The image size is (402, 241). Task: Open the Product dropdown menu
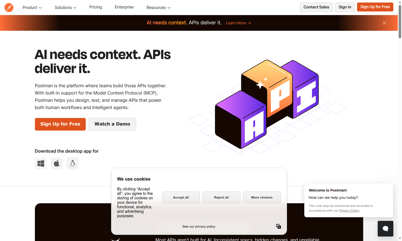[32, 8]
